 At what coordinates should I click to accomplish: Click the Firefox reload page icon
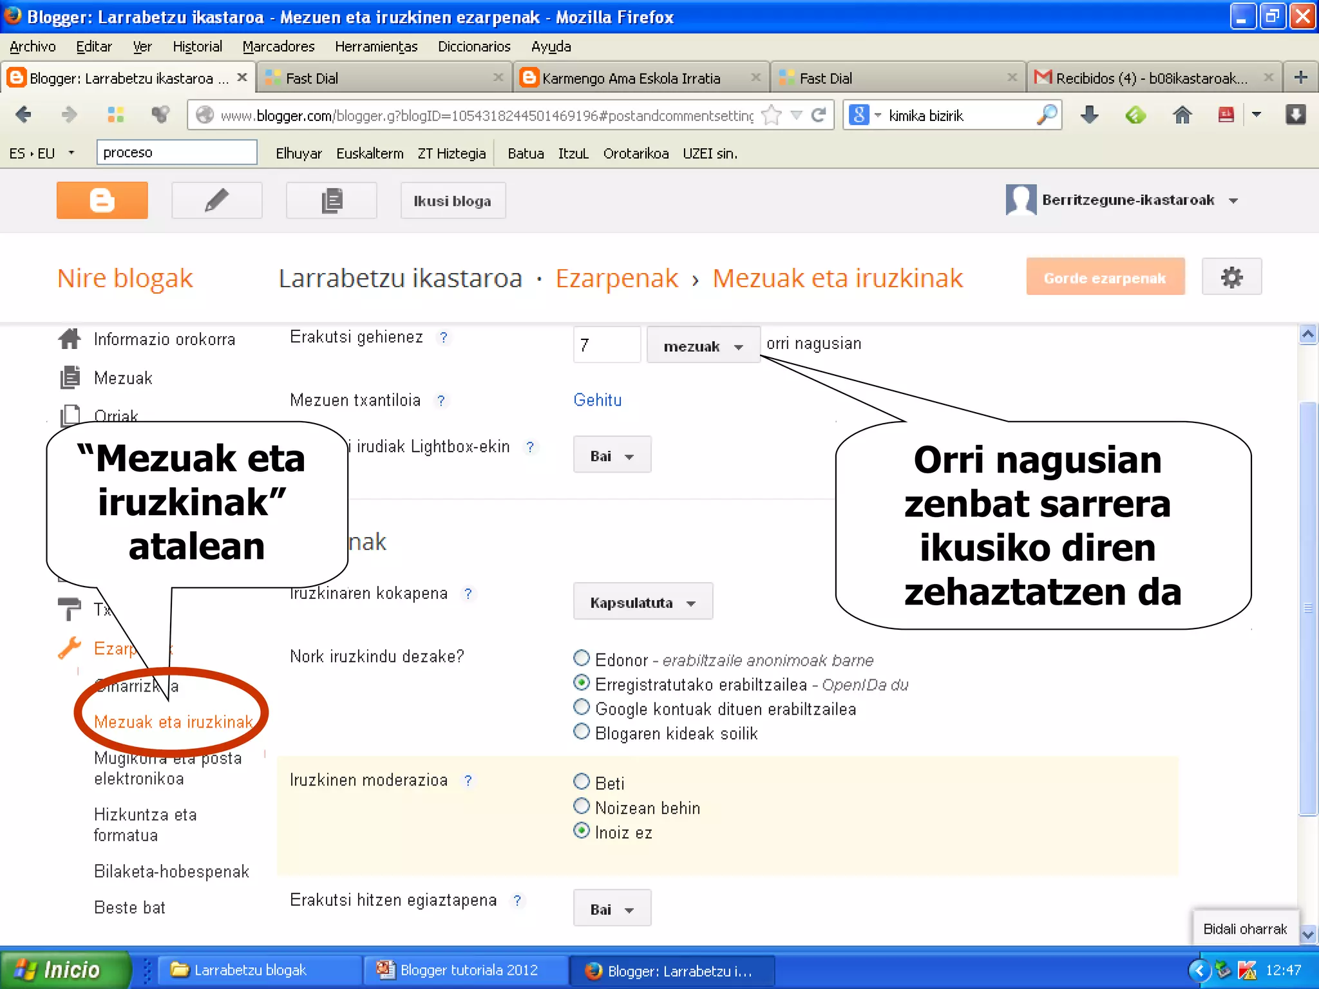(819, 115)
